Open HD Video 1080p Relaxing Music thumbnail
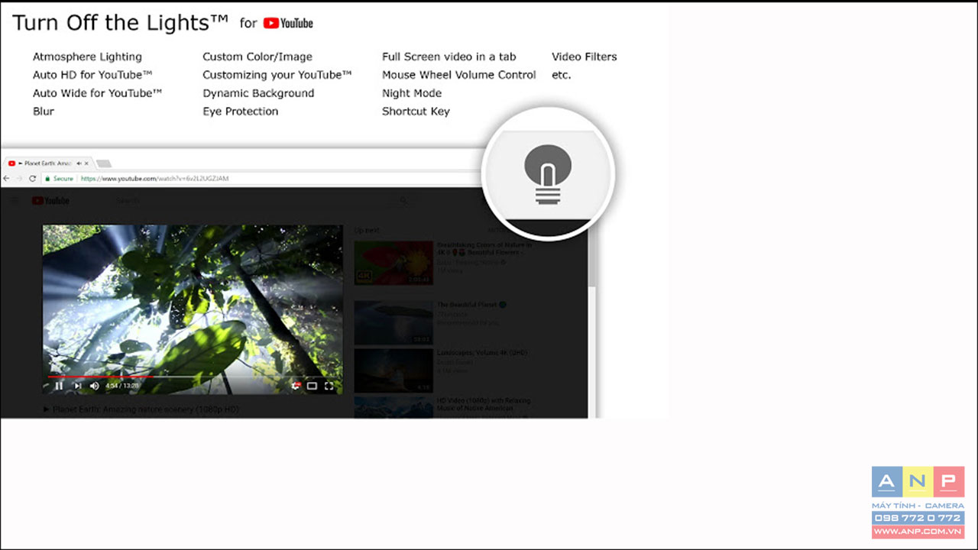The width and height of the screenshot is (978, 550). click(393, 408)
